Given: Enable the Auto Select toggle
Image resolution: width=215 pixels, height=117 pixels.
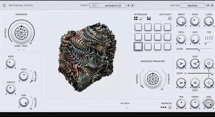Looking at the screenshot, I should click(170, 18).
